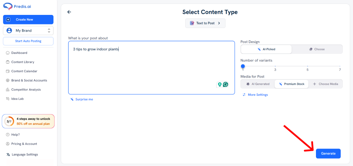The image size is (353, 166).
Task: Open the Text to Post content type chevron
Action: point(219,23)
